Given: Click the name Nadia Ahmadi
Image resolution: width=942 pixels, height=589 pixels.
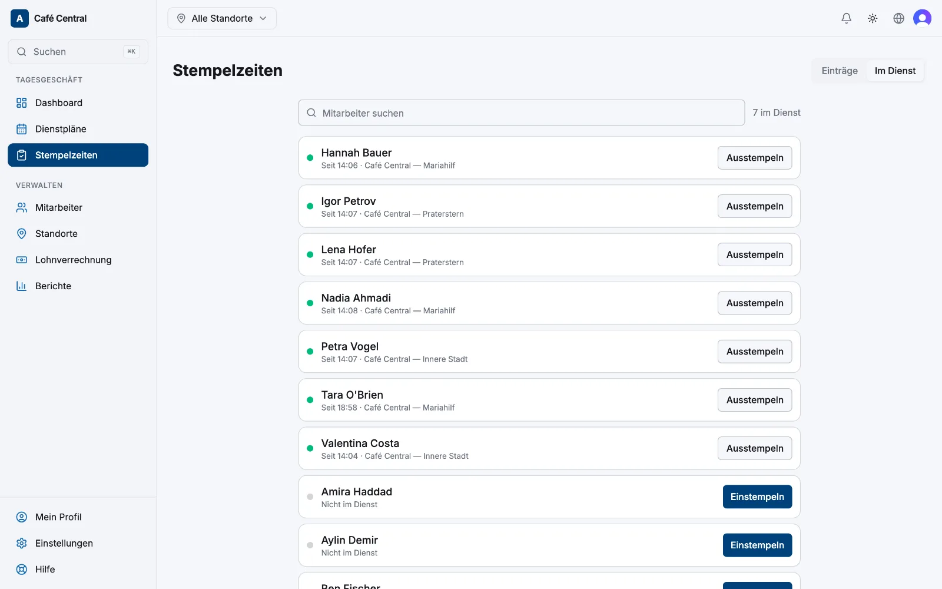Looking at the screenshot, I should (x=356, y=298).
